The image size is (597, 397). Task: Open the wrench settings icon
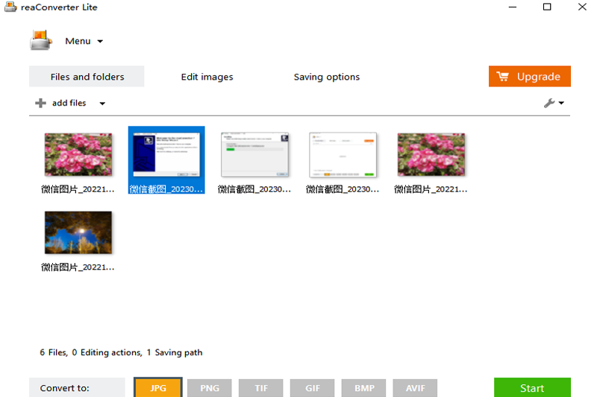click(548, 103)
